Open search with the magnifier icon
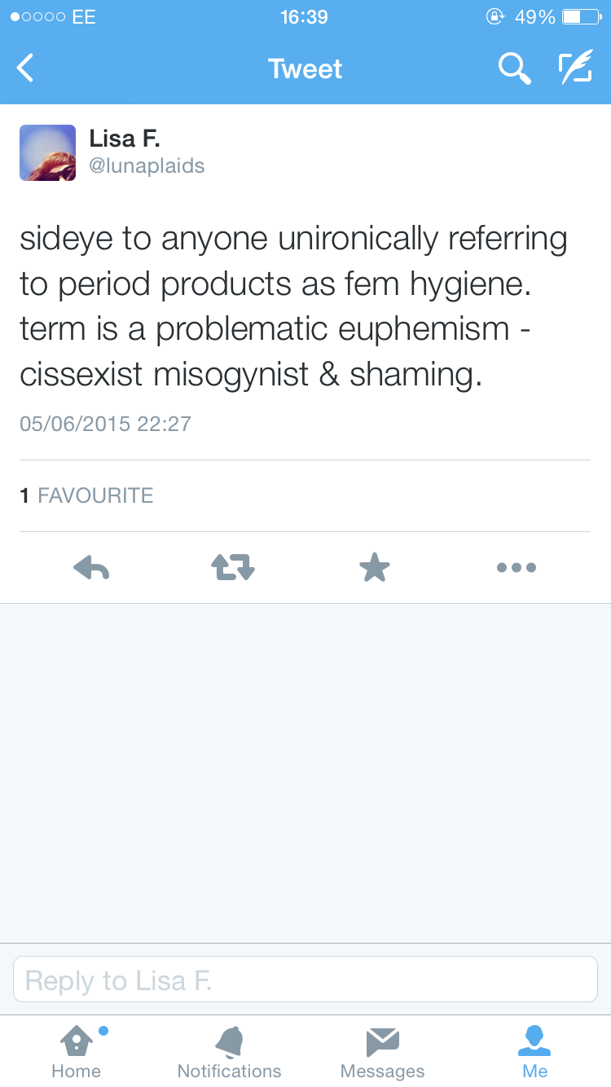The image size is (611, 1087). (515, 68)
